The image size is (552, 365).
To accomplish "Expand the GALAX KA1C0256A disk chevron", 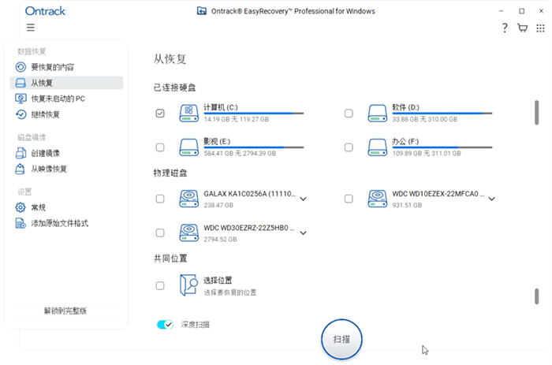I will (x=303, y=199).
